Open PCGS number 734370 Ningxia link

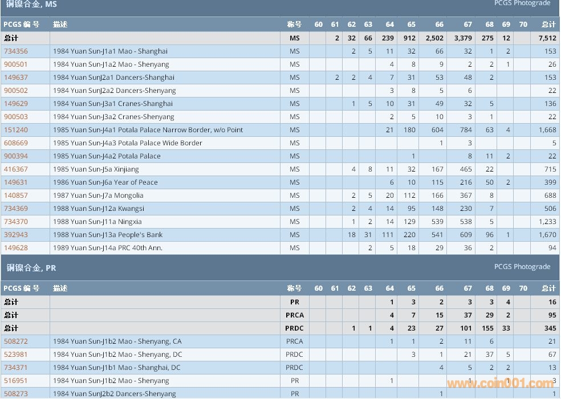point(16,222)
